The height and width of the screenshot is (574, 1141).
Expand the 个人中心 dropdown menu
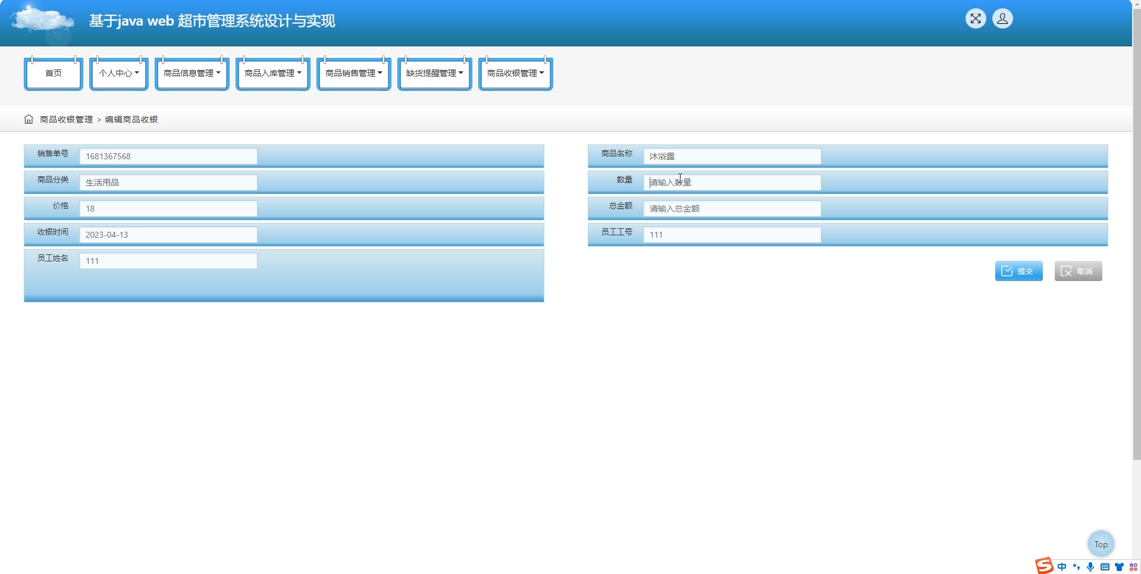point(119,73)
